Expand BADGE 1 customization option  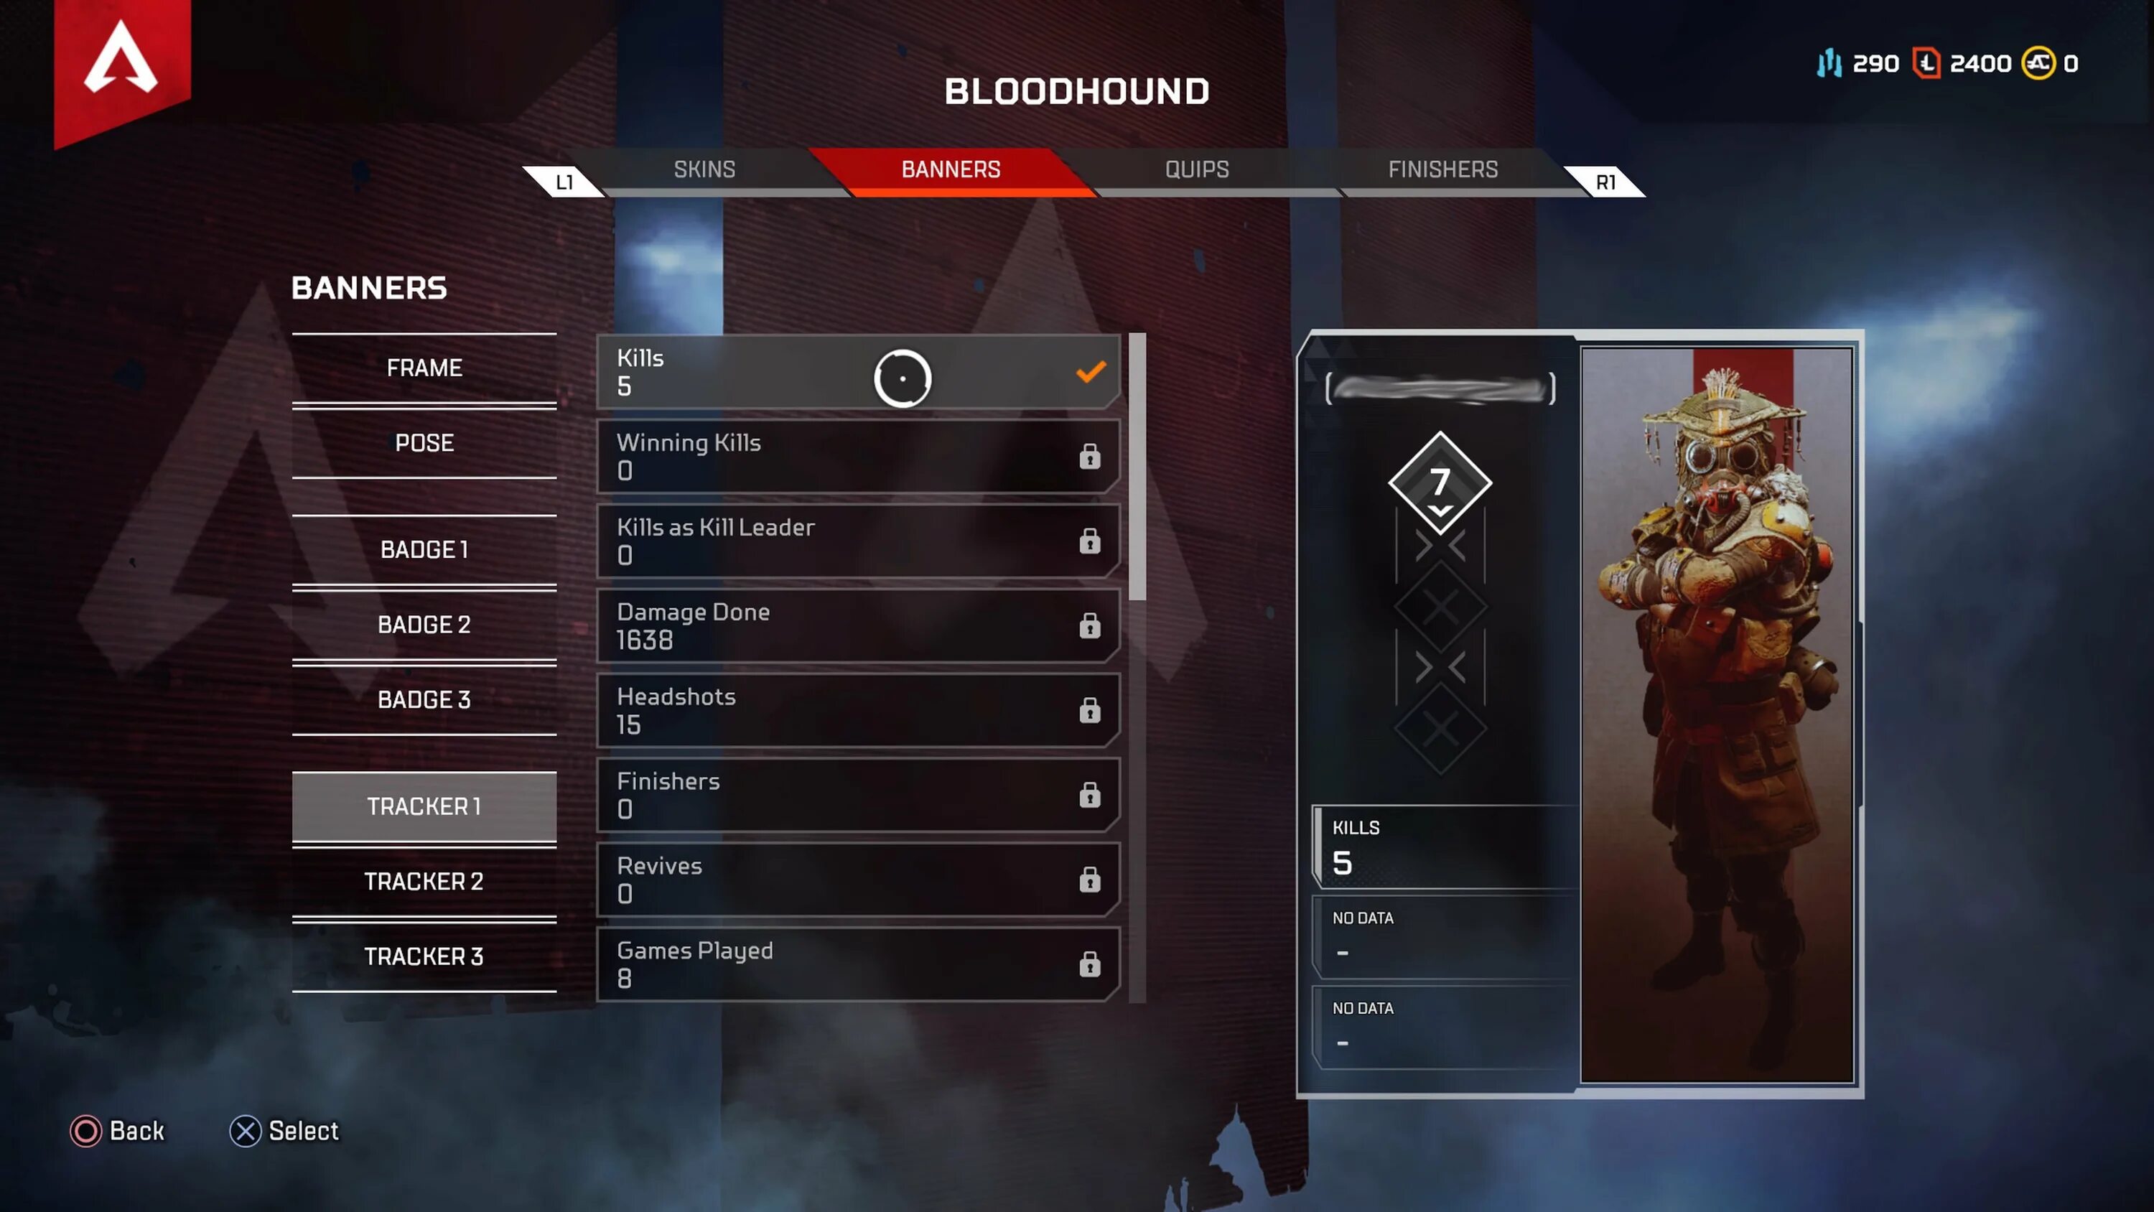(423, 549)
